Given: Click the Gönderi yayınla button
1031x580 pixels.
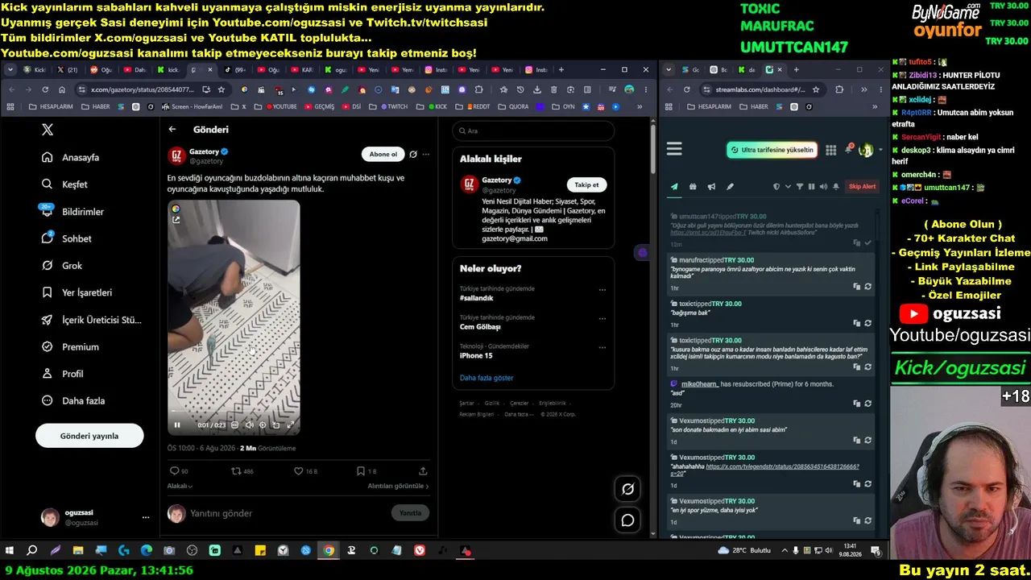Looking at the screenshot, I should (x=89, y=436).
